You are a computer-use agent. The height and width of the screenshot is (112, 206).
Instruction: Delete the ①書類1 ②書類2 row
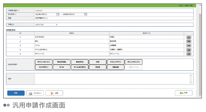pos(189,50)
